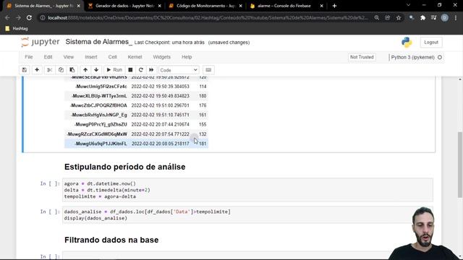Screen dimensions: 463x260
Task: Open the File menu
Action: pyautogui.click(x=29, y=57)
